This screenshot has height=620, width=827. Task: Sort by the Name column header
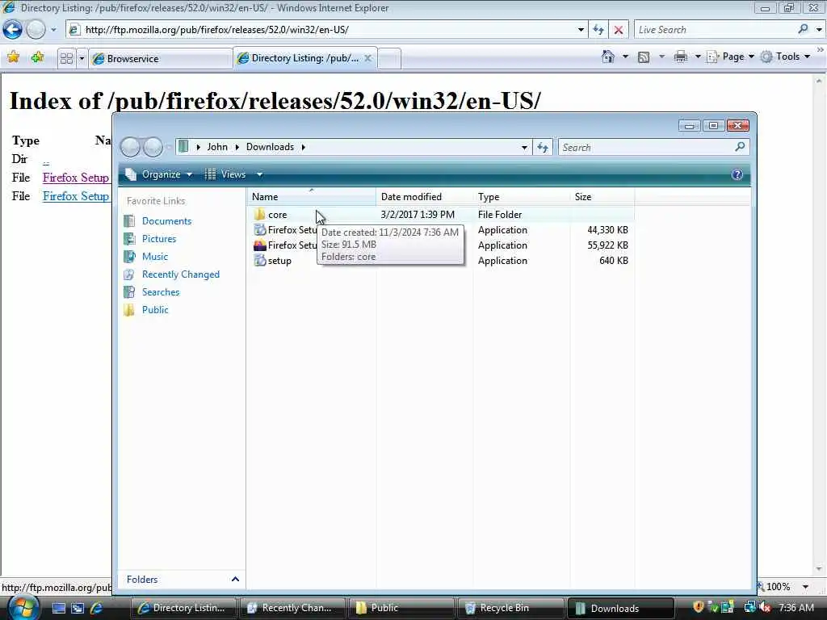pos(311,197)
